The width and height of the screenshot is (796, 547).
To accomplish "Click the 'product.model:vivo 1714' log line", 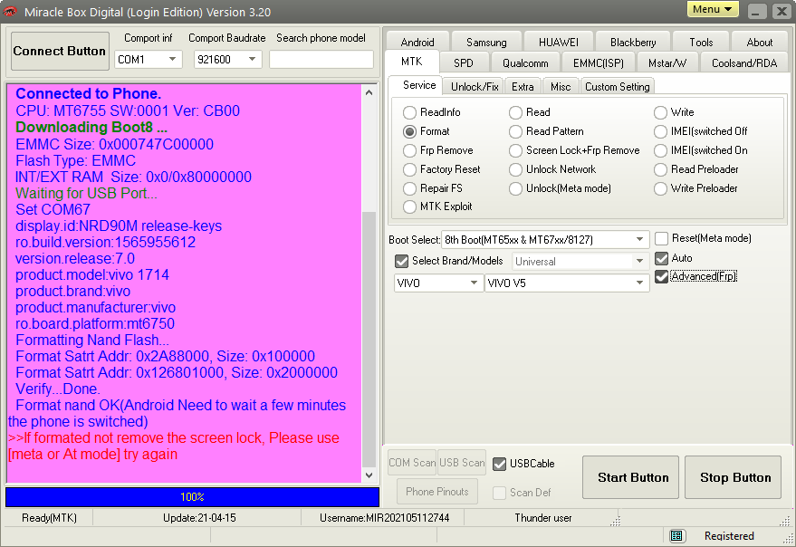I will tap(92, 274).
